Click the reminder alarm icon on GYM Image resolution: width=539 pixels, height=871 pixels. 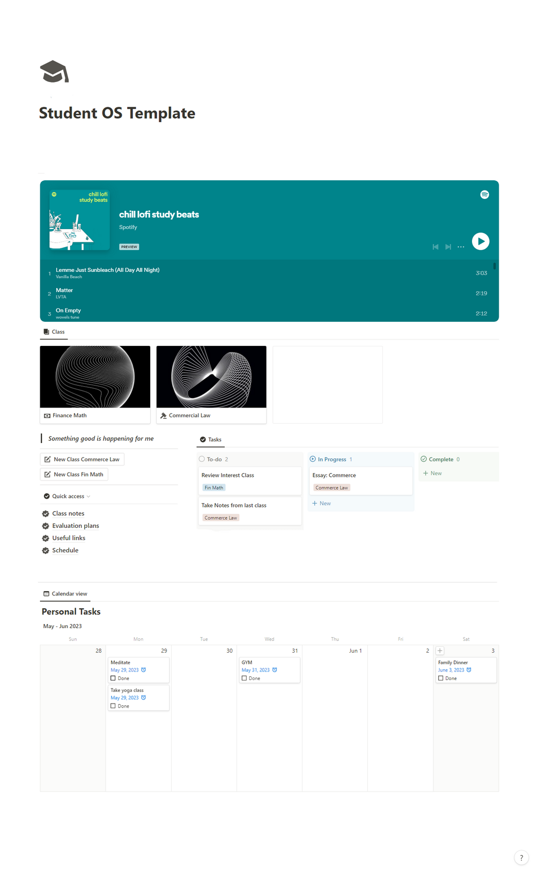click(x=275, y=670)
